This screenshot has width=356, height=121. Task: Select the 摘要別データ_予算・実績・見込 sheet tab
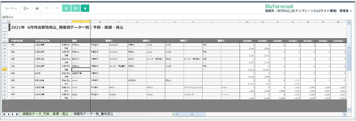(45, 114)
